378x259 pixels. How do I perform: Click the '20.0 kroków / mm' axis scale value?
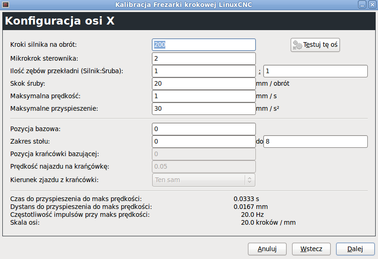268,222
